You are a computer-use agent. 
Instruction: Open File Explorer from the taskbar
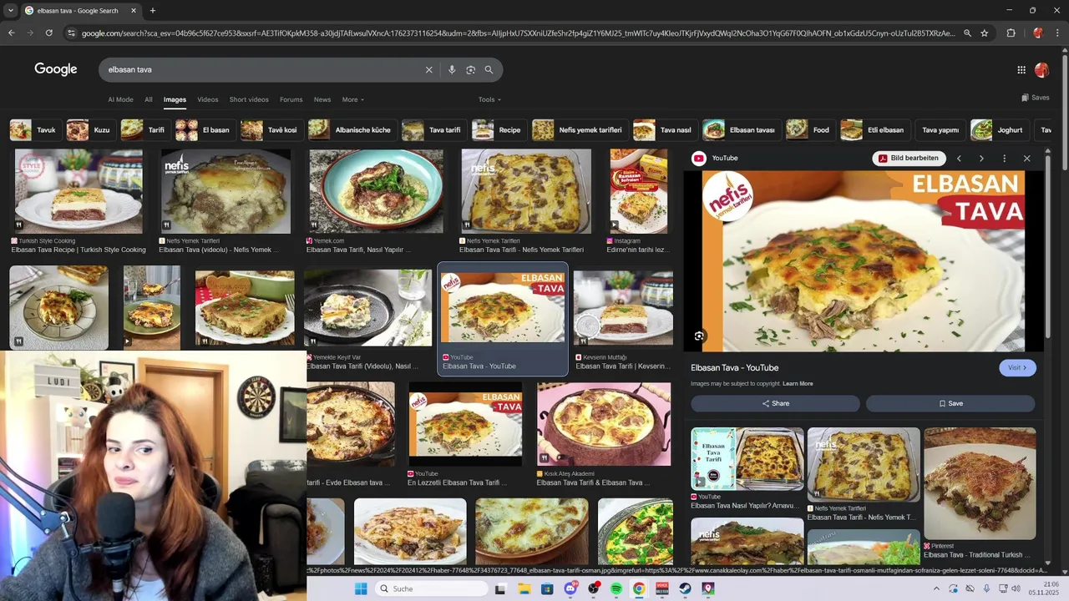click(524, 588)
